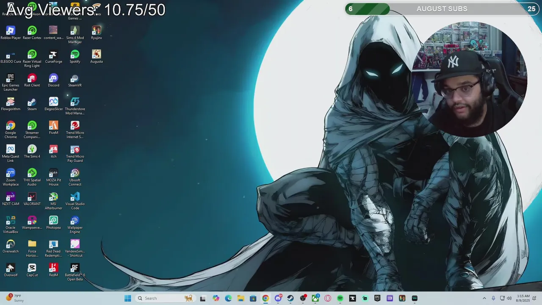Select the Oracle VirtualBox desktop icon

pyautogui.click(x=11, y=225)
